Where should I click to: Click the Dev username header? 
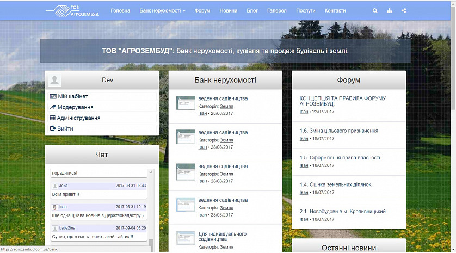click(107, 80)
